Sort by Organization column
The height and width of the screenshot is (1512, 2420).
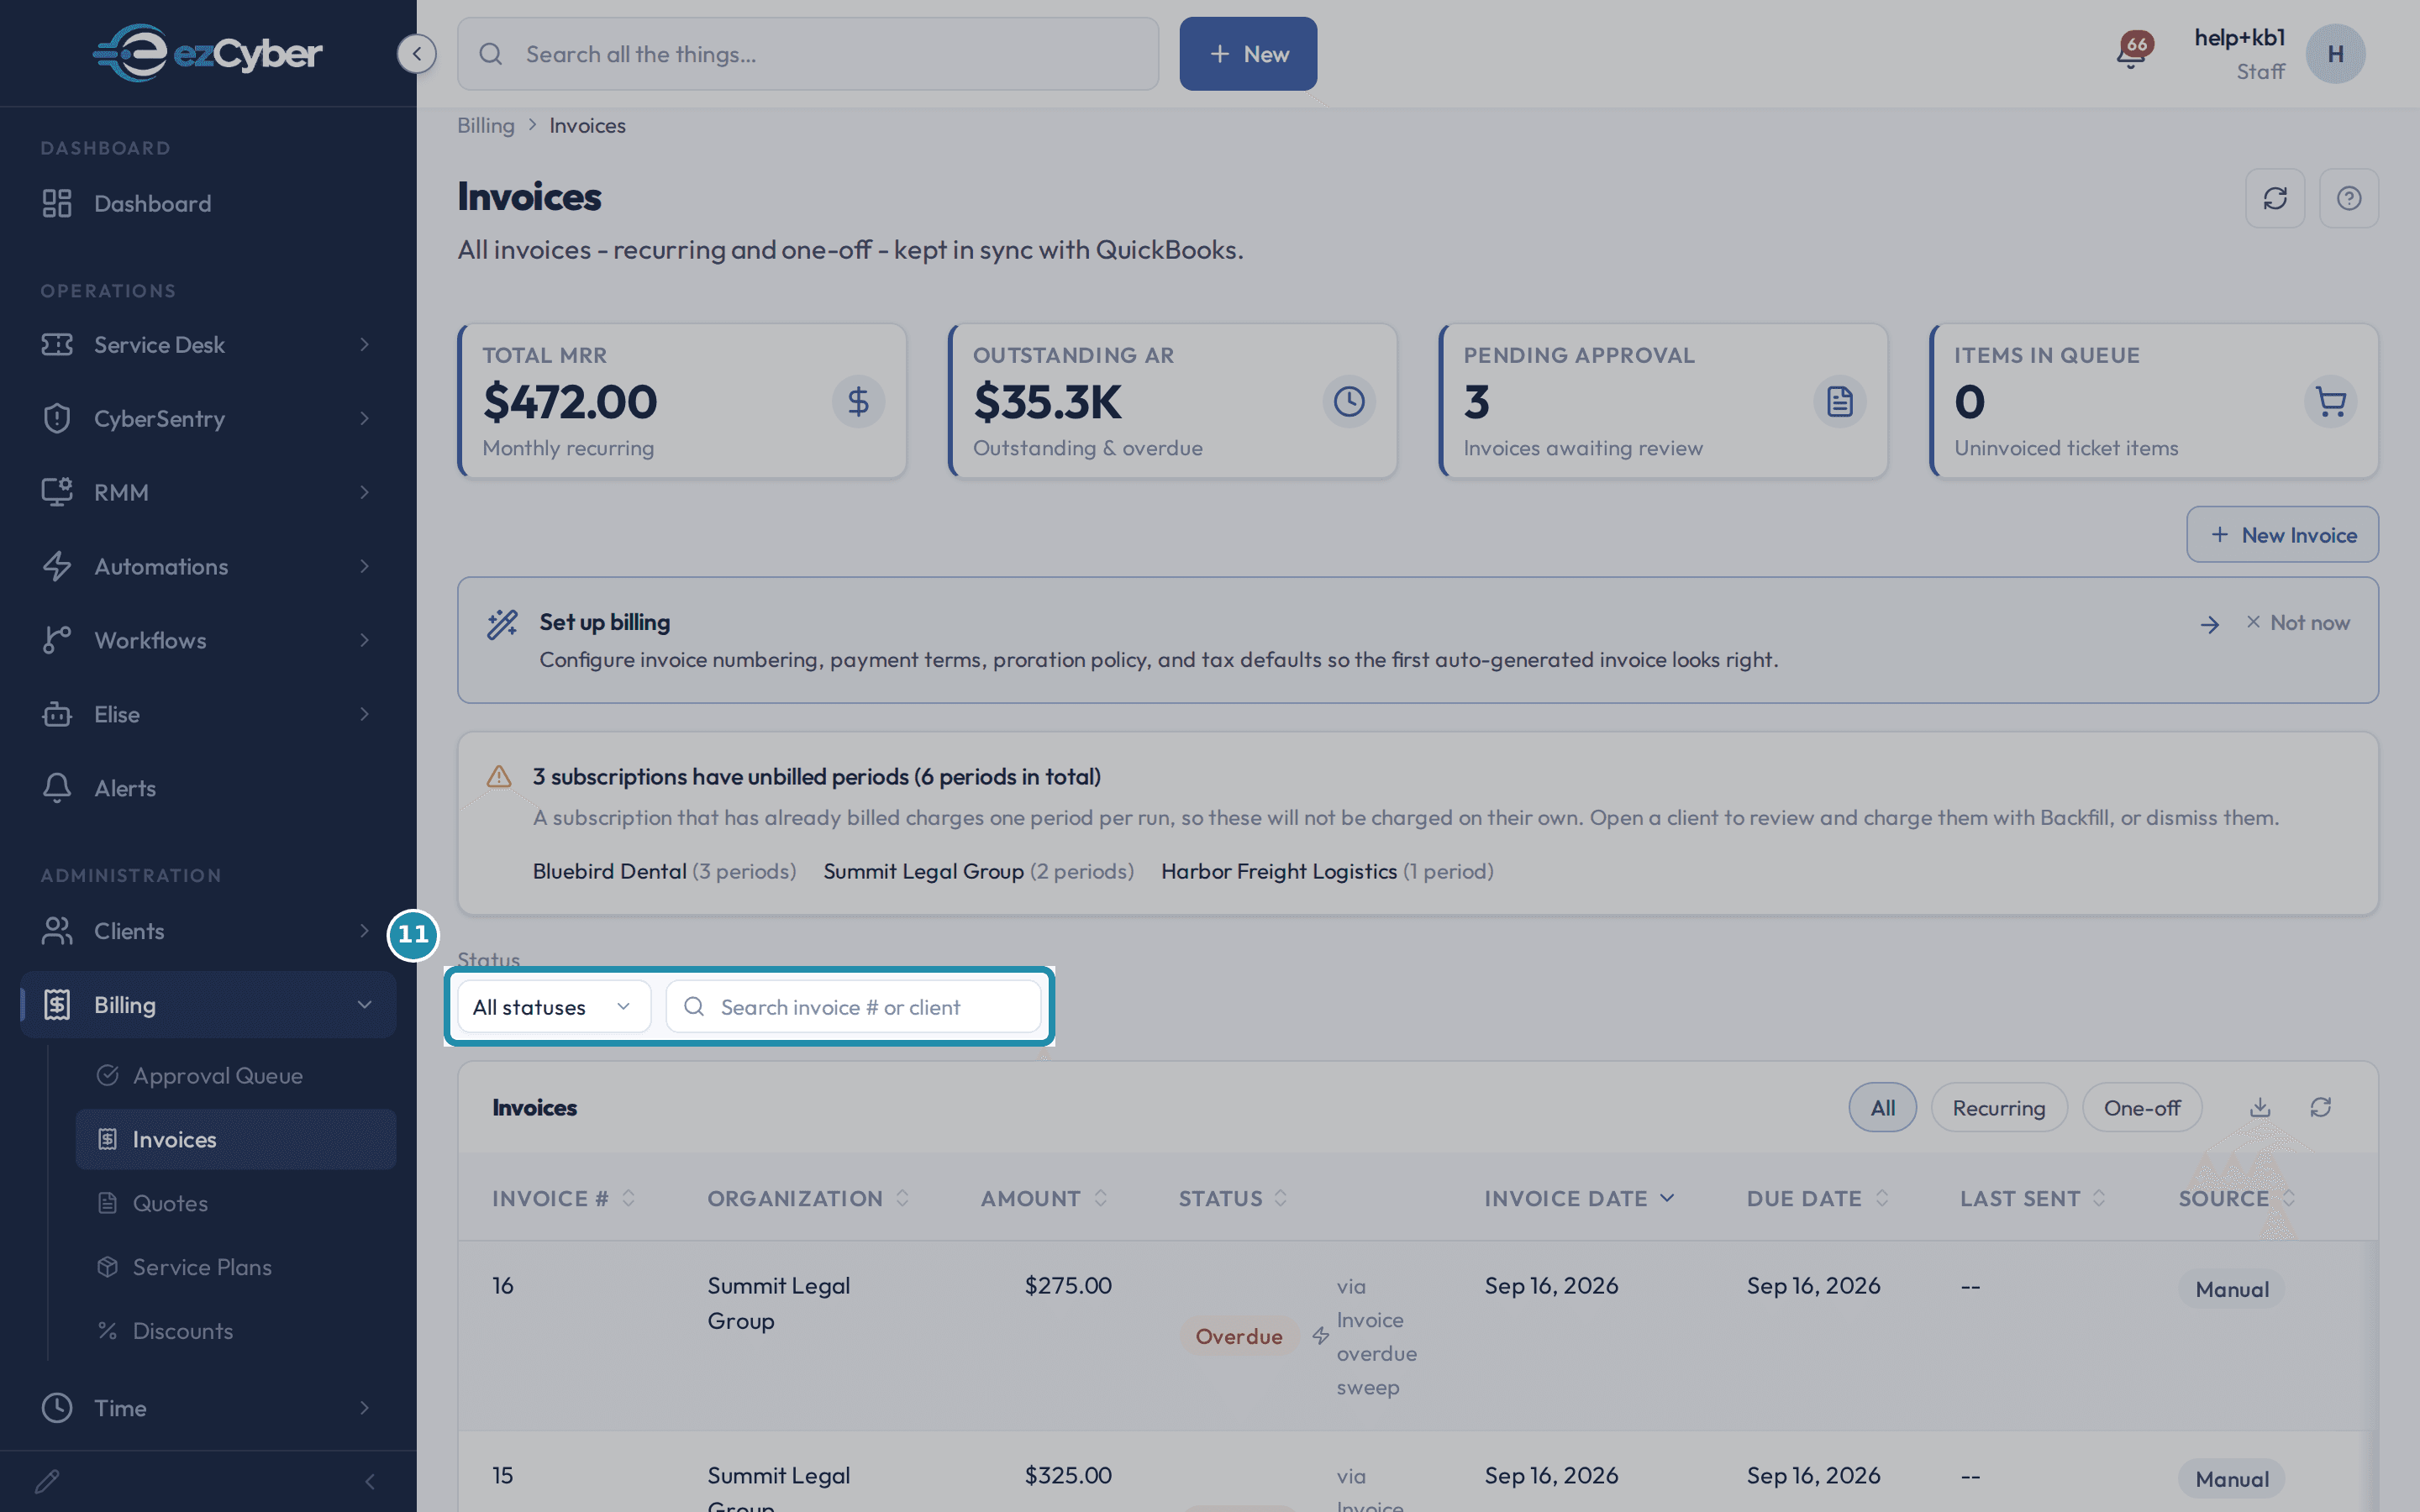click(808, 1198)
